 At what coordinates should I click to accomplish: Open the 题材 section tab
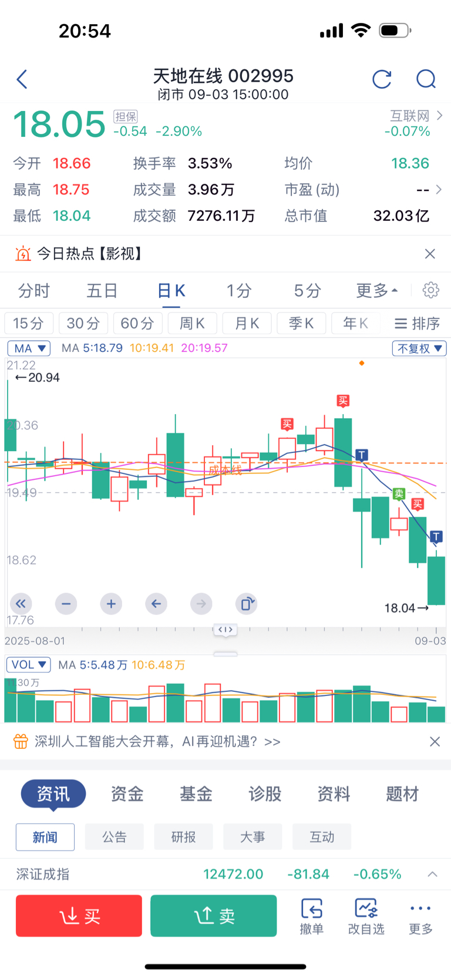tap(402, 794)
